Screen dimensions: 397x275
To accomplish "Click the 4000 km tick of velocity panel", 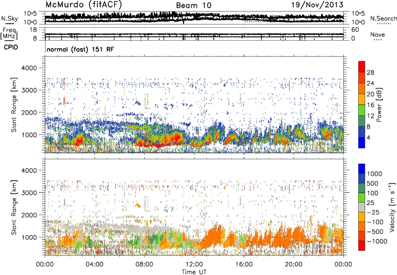I will 29,170.
